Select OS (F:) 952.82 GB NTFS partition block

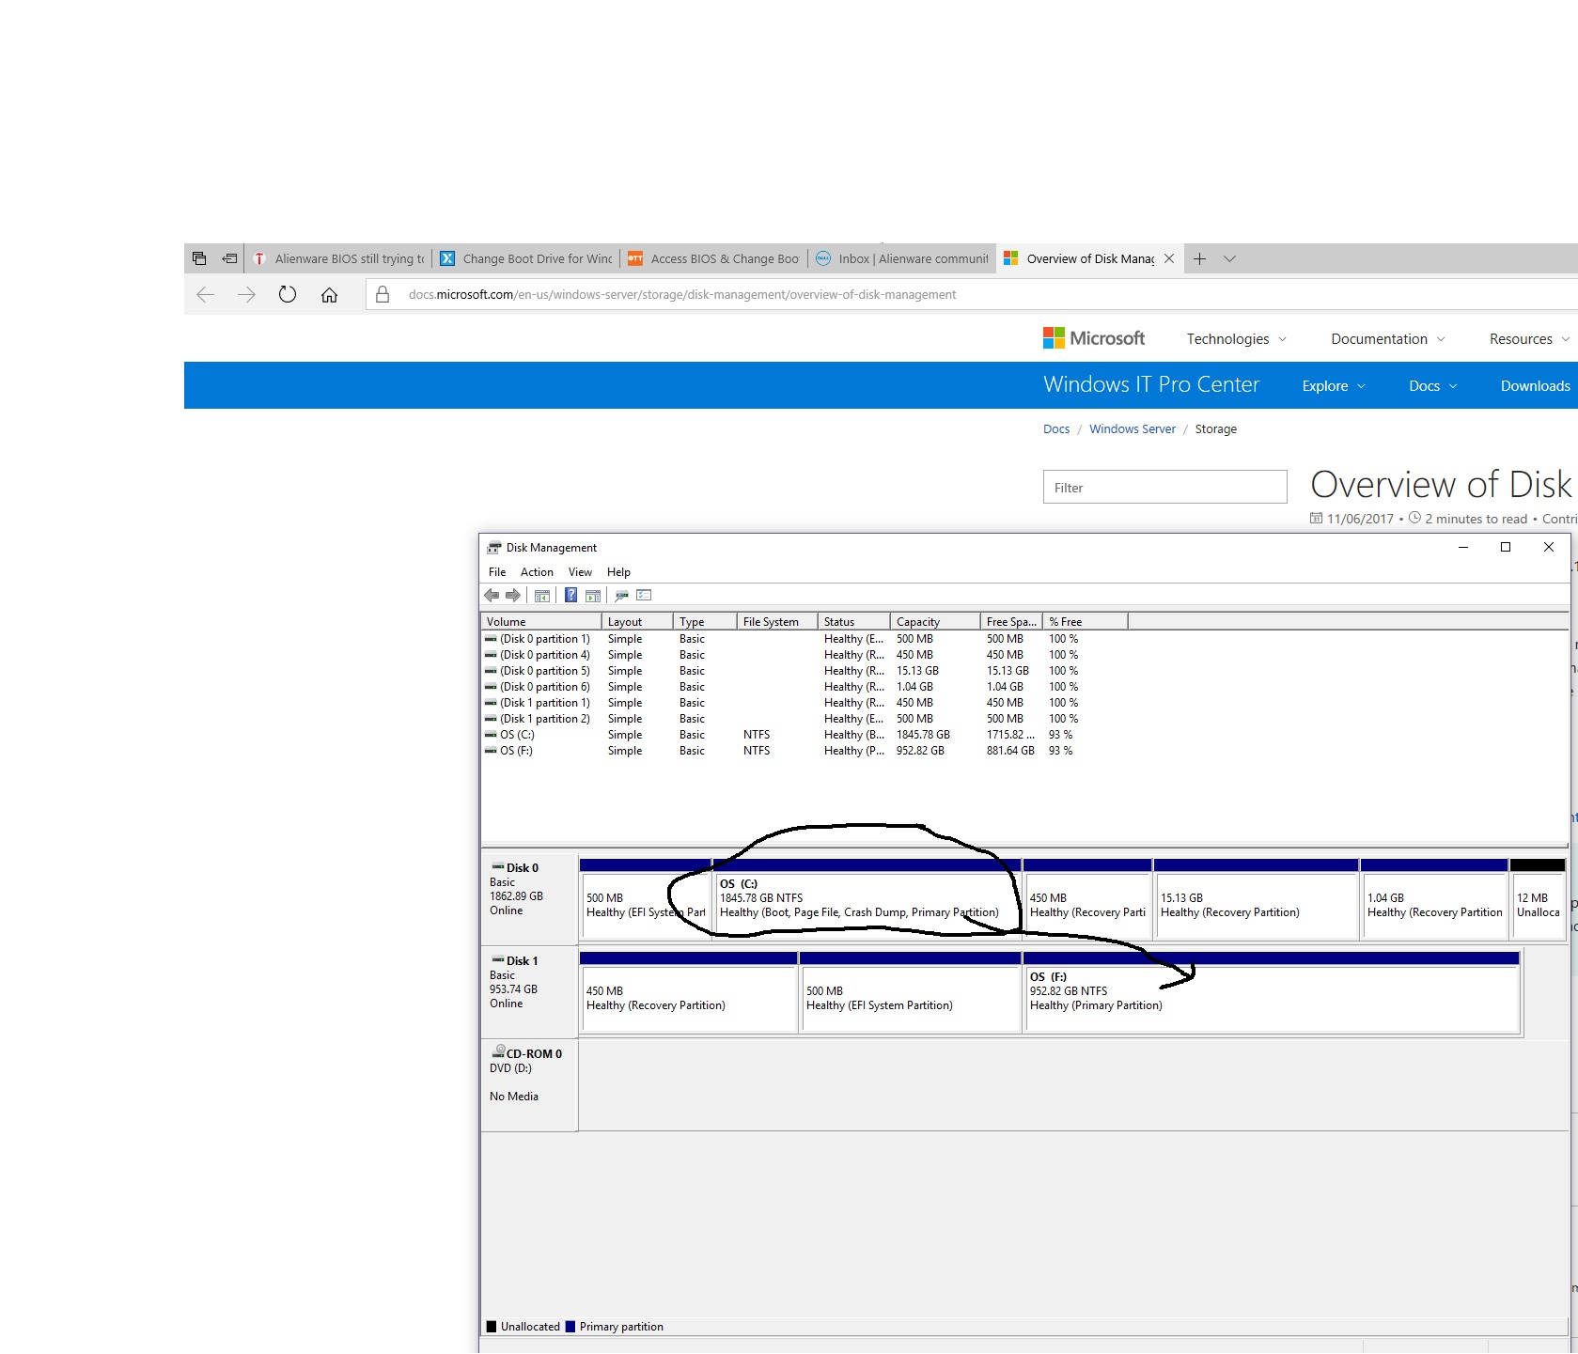(1272, 992)
